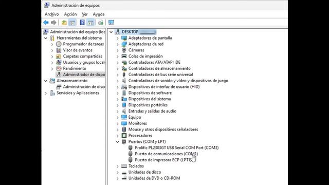Expand Rendimiento node
This screenshot has height=185, width=329.
coord(52,68)
